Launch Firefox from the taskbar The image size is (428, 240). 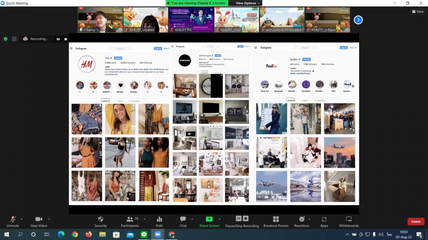tap(88, 234)
